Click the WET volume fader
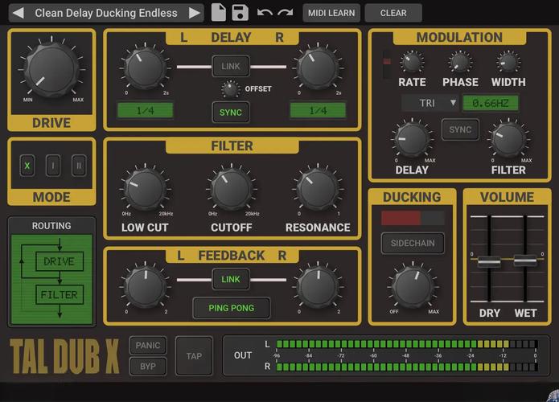This screenshot has width=559, height=402. [x=525, y=260]
